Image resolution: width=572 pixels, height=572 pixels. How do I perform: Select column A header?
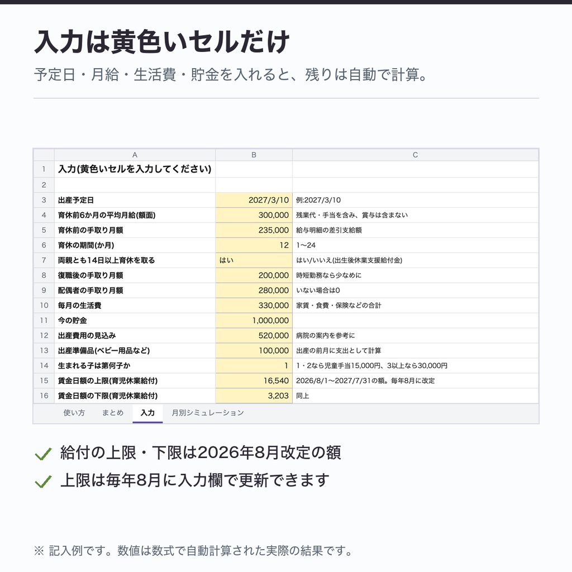click(135, 155)
